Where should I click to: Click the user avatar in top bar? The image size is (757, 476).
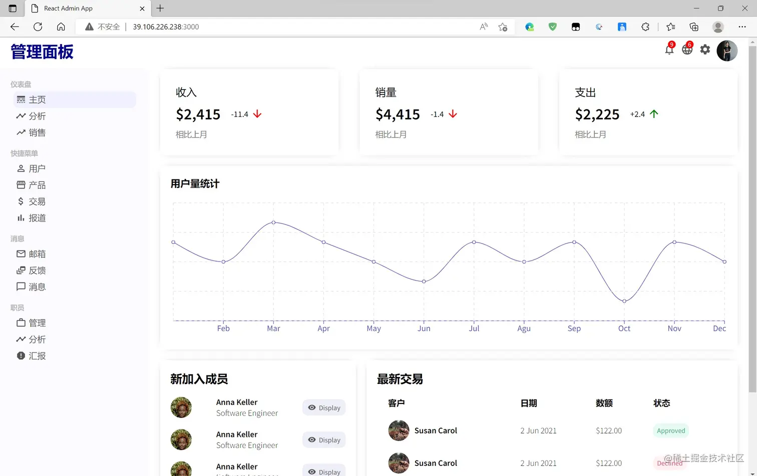pyautogui.click(x=727, y=50)
